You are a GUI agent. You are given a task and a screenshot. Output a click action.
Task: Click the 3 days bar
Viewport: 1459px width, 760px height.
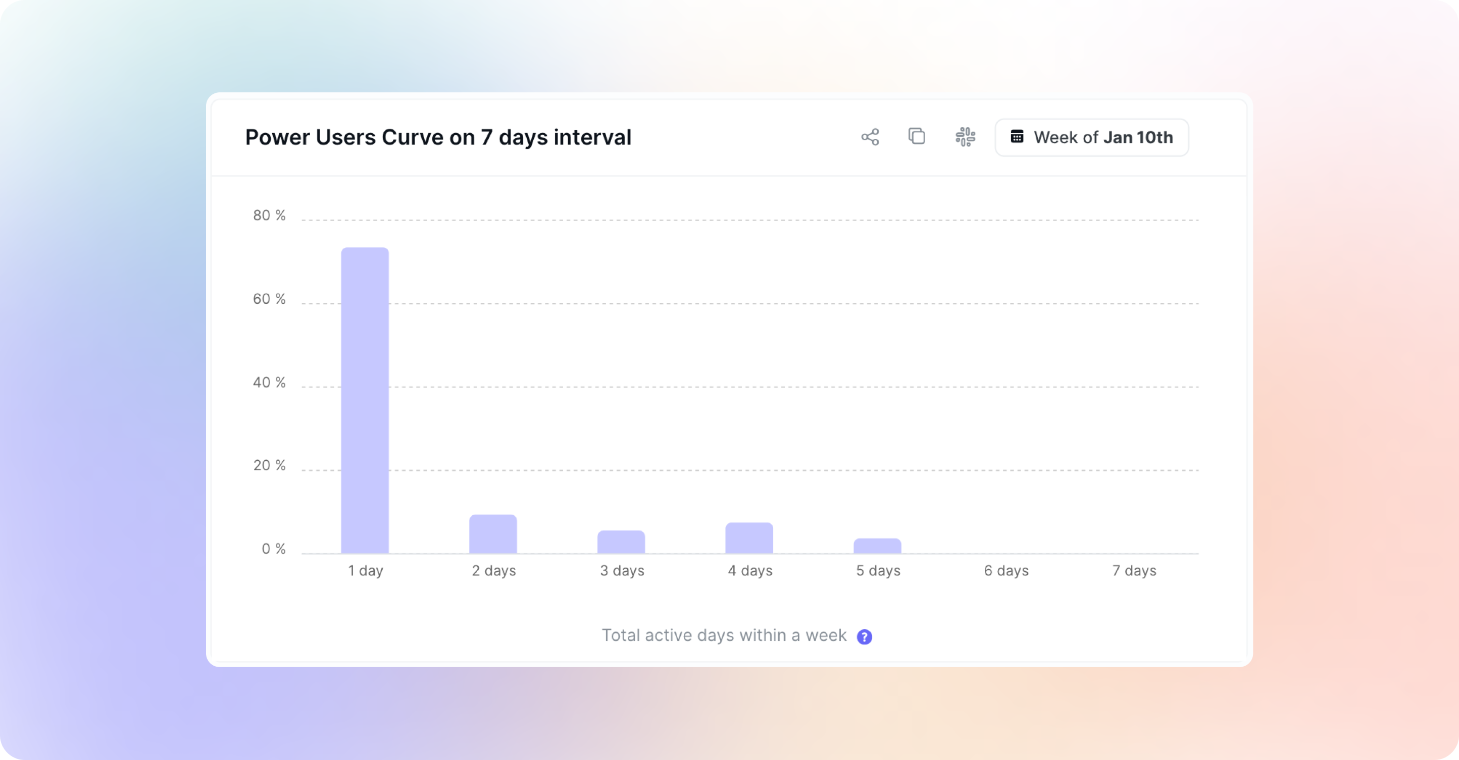[x=621, y=541]
